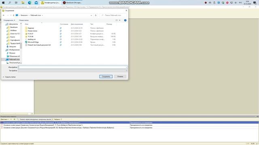Collapse folders with Скрыть папки

9,77
